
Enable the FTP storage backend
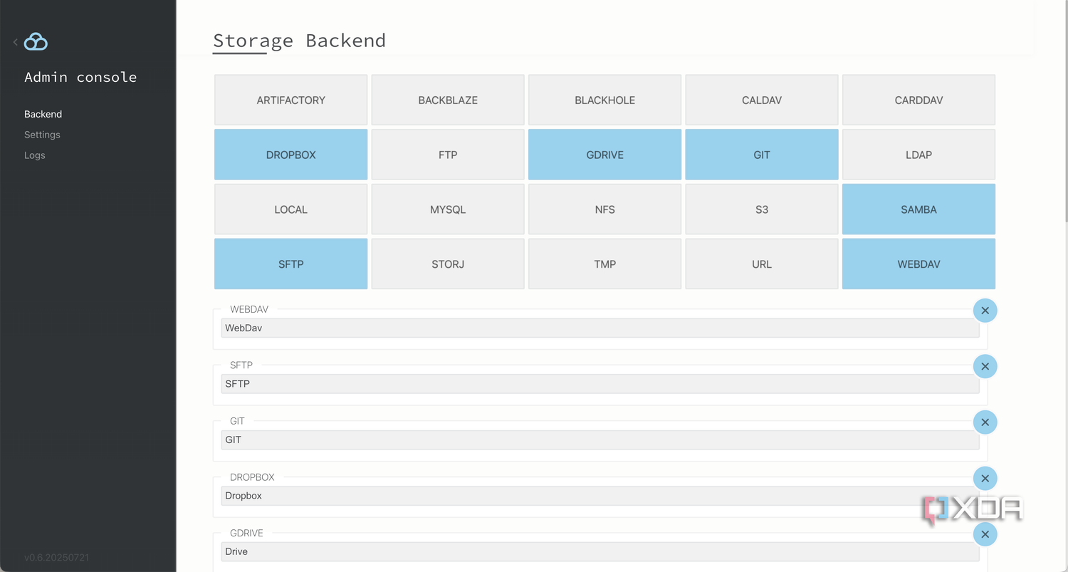(x=448, y=155)
